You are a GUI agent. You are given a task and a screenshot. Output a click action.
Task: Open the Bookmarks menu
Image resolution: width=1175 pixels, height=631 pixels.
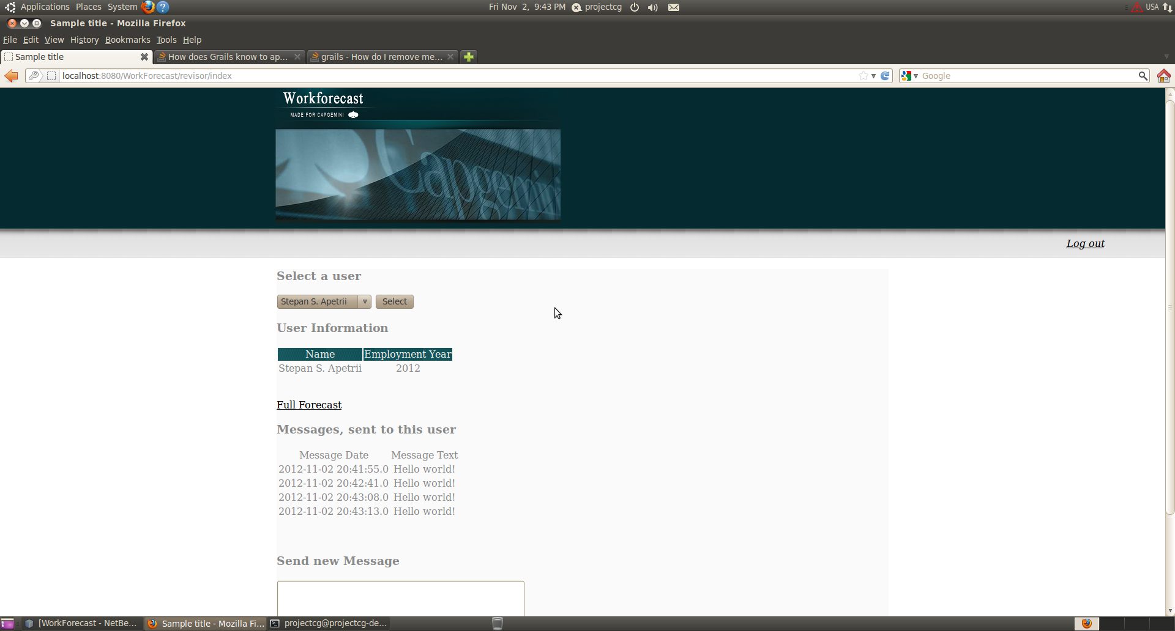point(127,40)
